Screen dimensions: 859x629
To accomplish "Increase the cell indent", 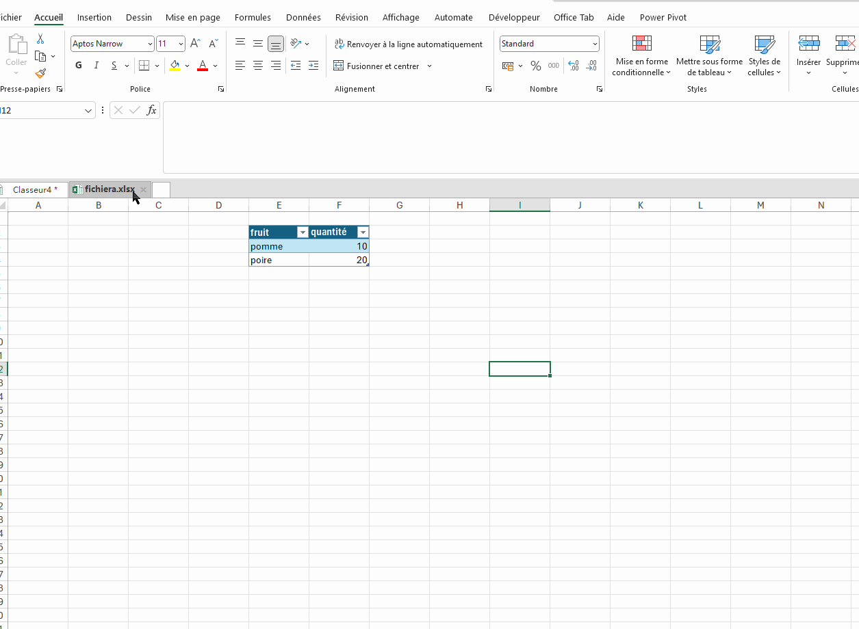I will click(313, 66).
